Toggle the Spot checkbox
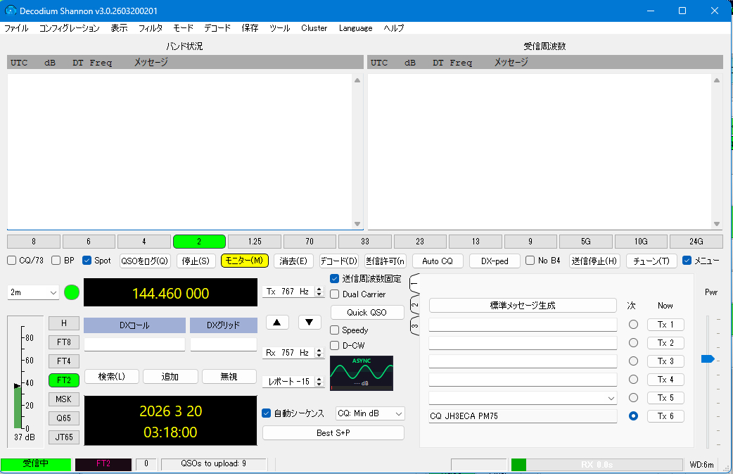Screen dimensions: 733x474 pyautogui.click(x=87, y=261)
